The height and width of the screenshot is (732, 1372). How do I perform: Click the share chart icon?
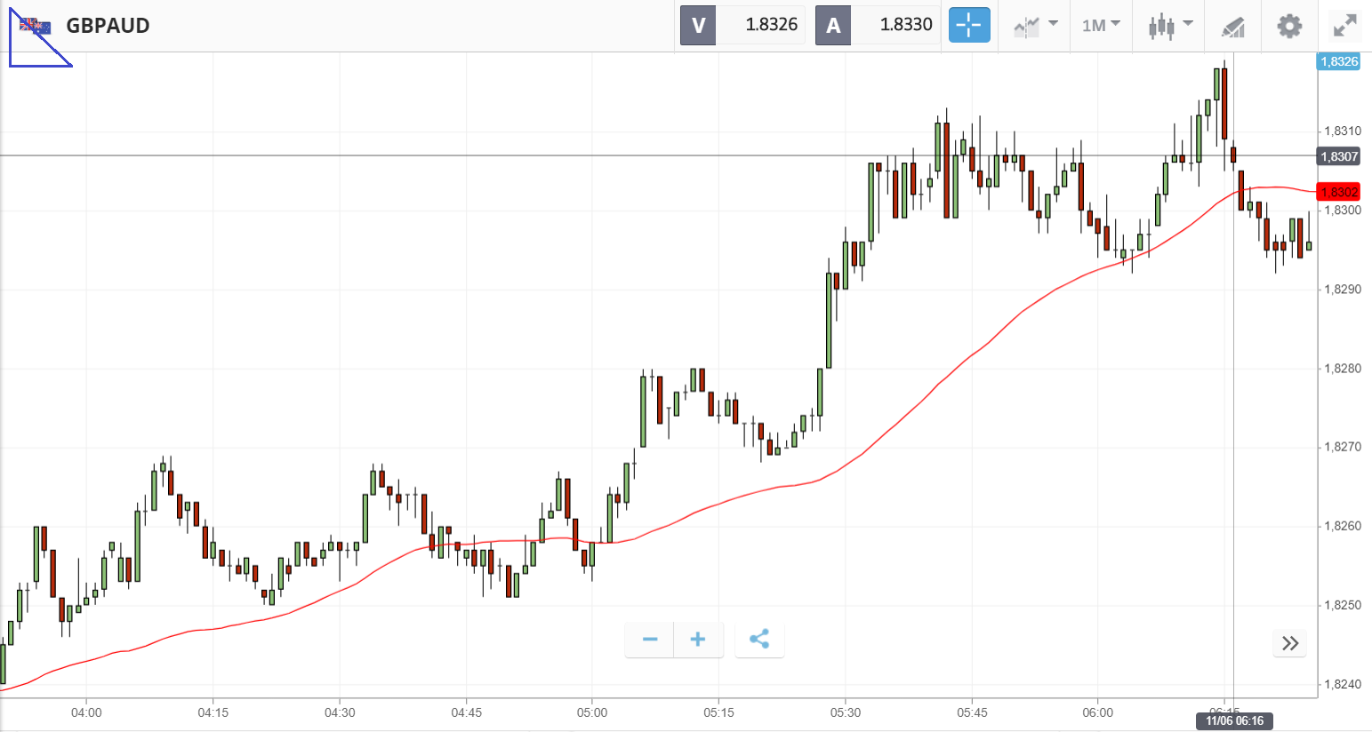point(759,640)
